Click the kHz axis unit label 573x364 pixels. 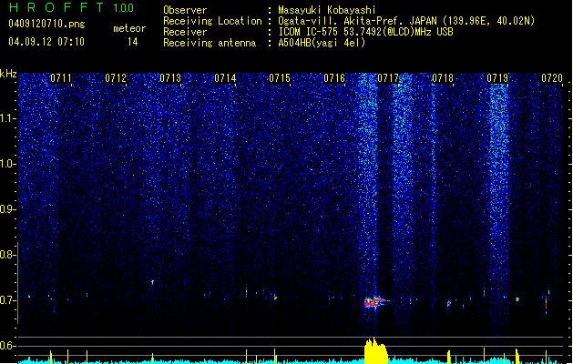click(8, 74)
